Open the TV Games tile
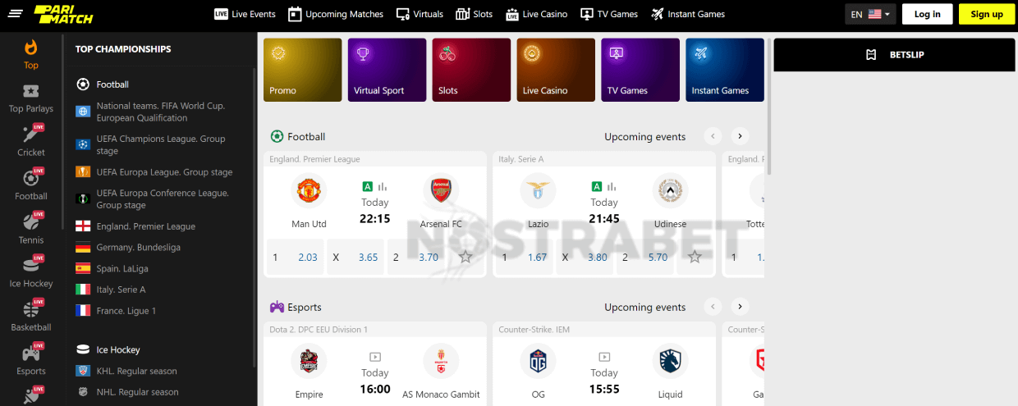This screenshot has height=406, width=1018. (640, 70)
